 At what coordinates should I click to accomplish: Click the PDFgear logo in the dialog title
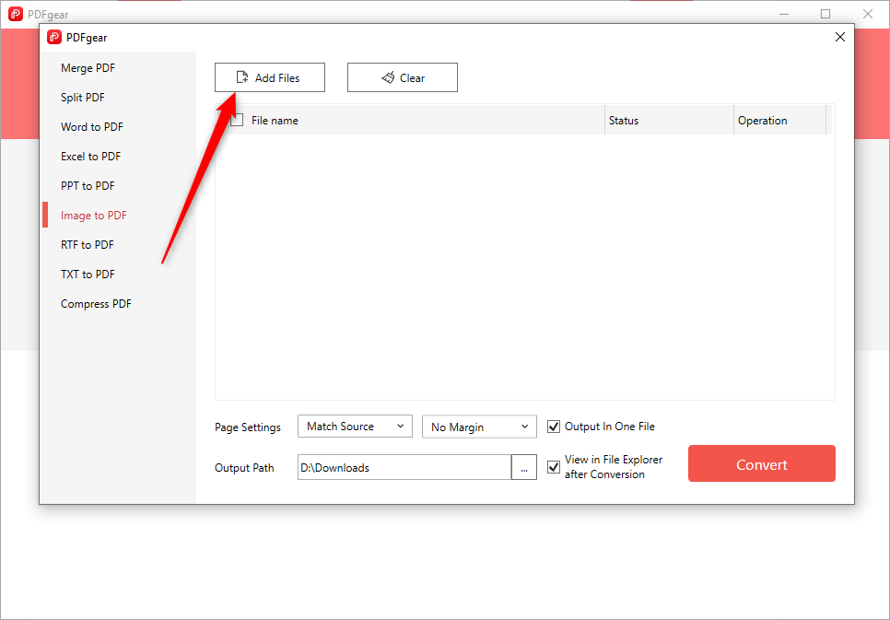pyautogui.click(x=54, y=38)
